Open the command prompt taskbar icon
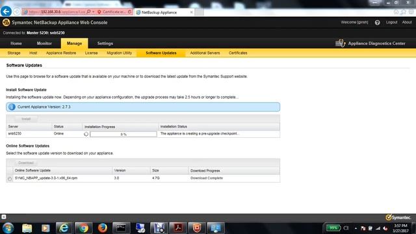Image resolution: width=416 pixels, height=234 pixels. tap(121, 228)
